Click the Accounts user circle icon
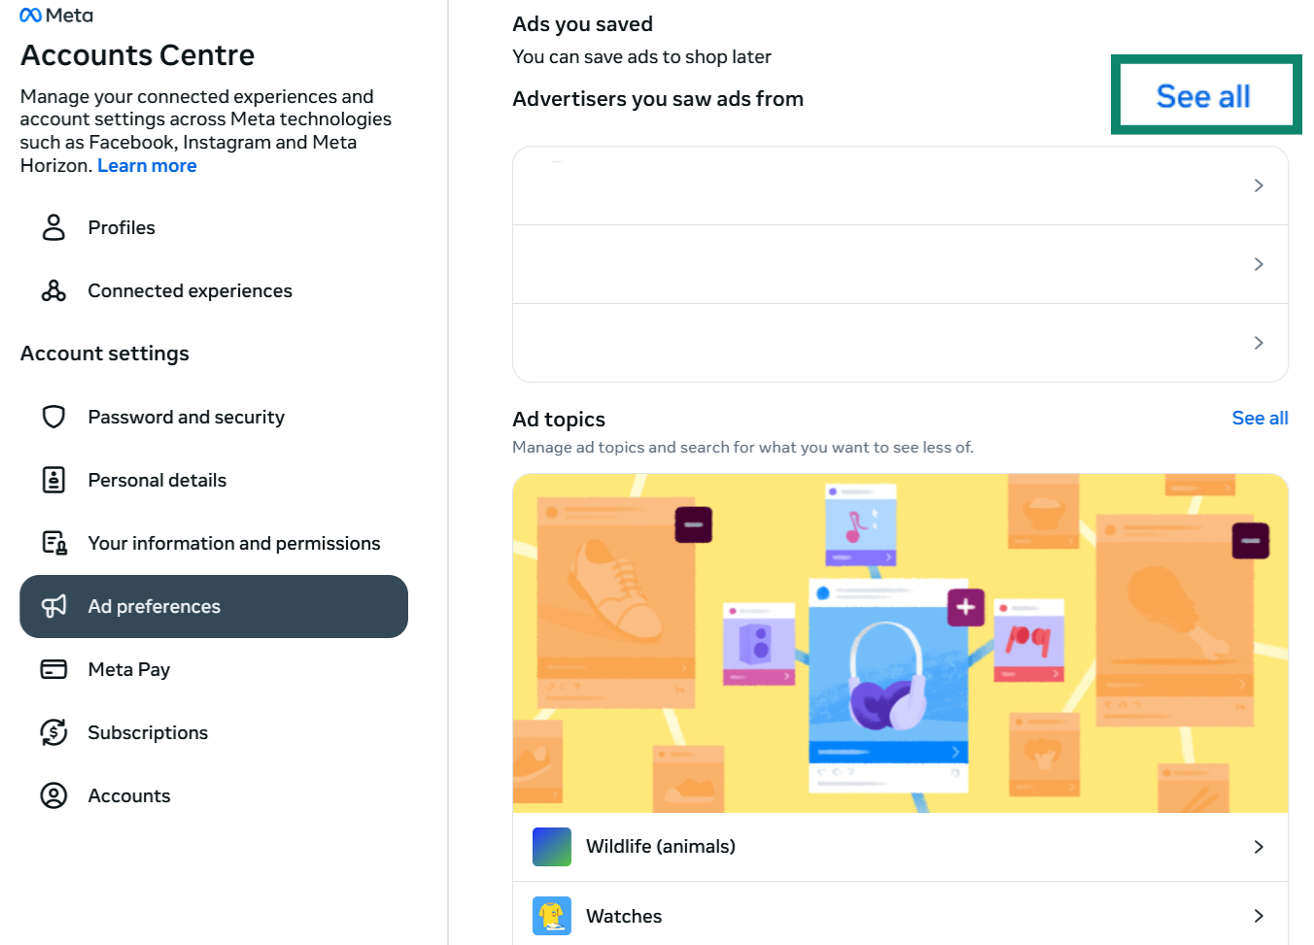The width and height of the screenshot is (1314, 945). coord(53,795)
